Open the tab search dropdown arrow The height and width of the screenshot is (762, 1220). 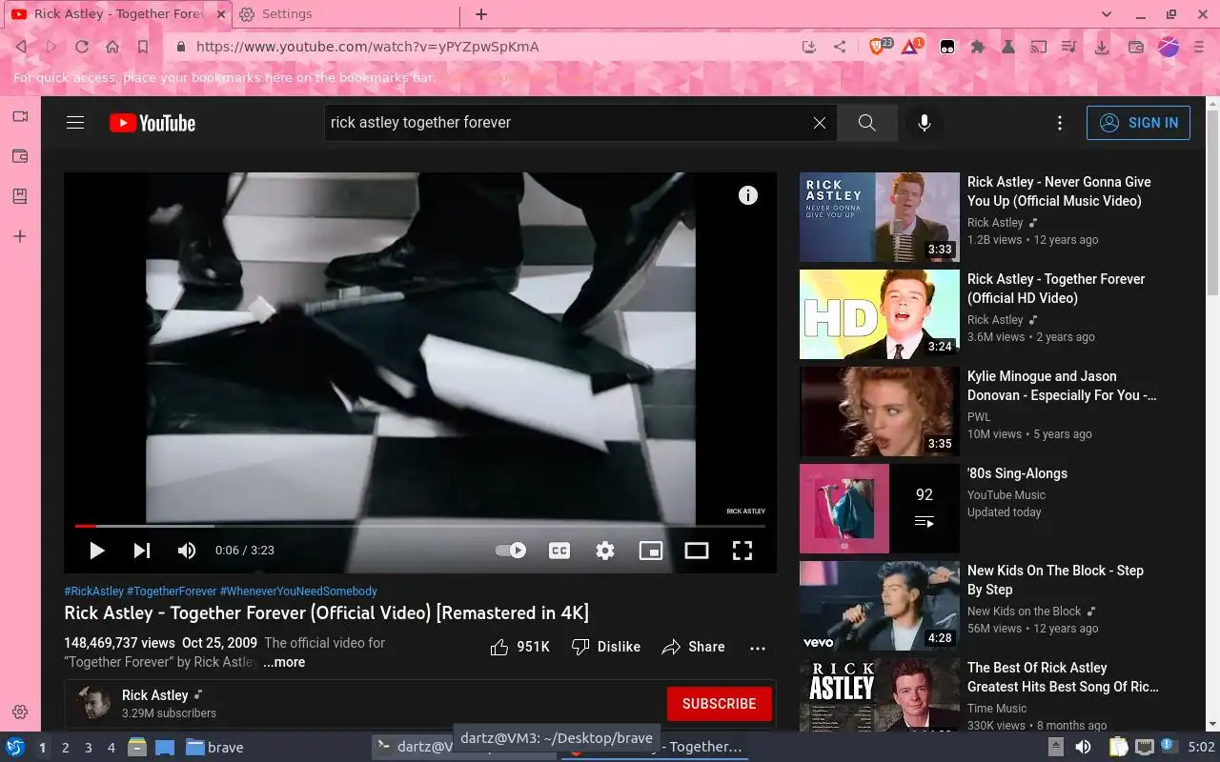pos(1107,14)
